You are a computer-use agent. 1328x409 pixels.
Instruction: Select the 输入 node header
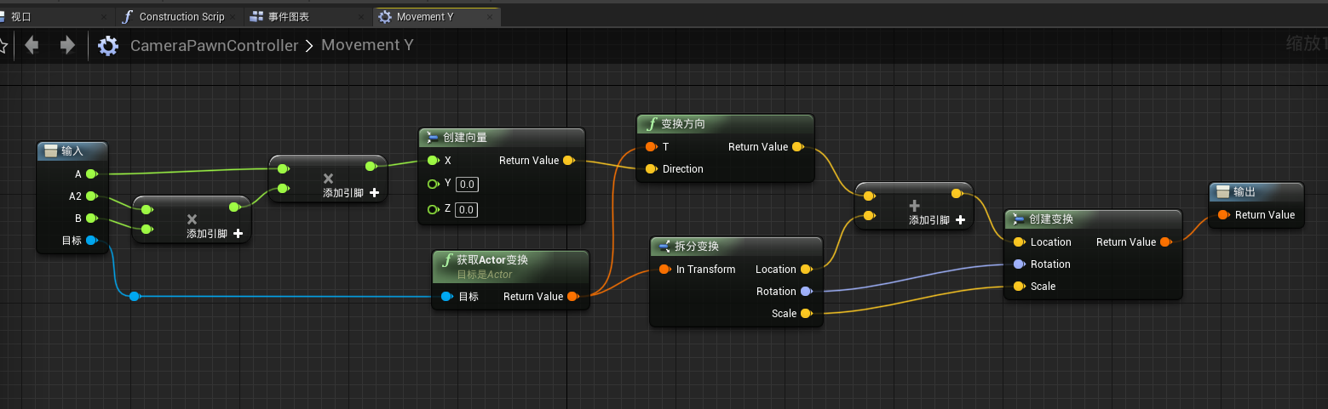tap(72, 151)
